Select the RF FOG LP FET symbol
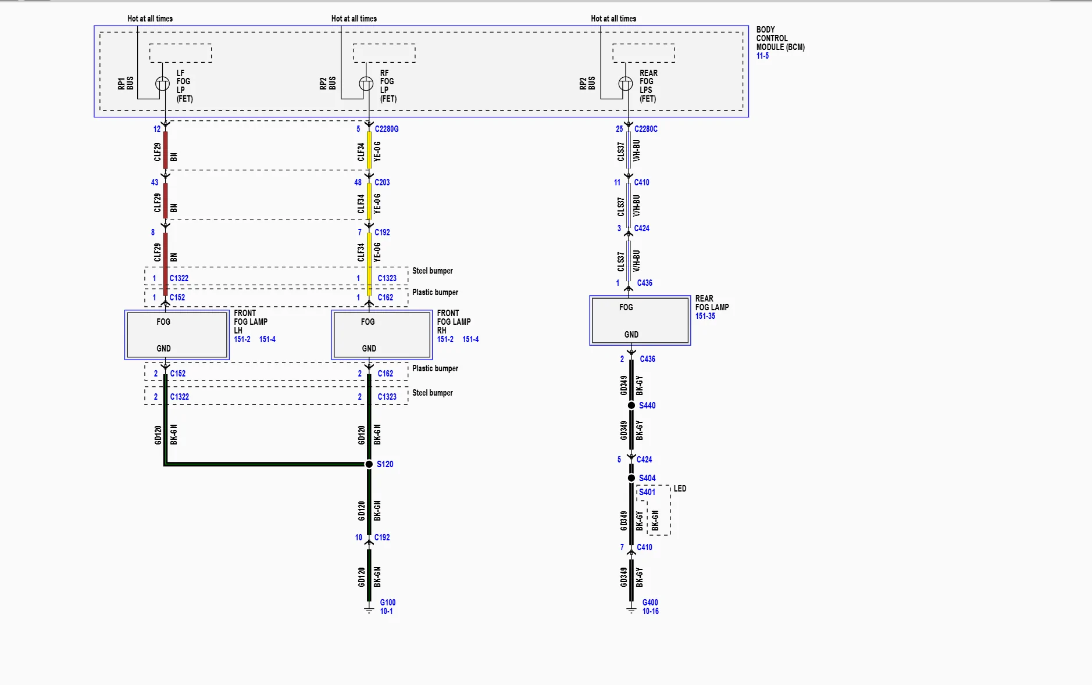Image resolution: width=1092 pixels, height=685 pixels. (x=366, y=84)
